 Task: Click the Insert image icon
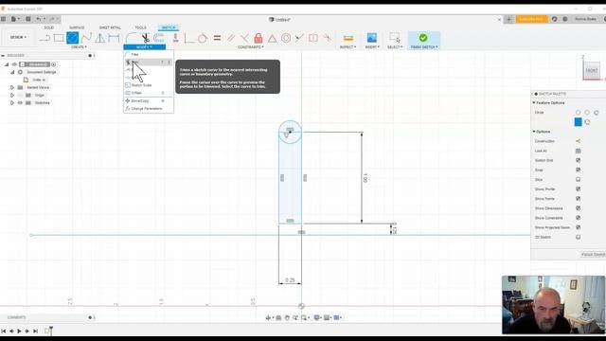372,38
